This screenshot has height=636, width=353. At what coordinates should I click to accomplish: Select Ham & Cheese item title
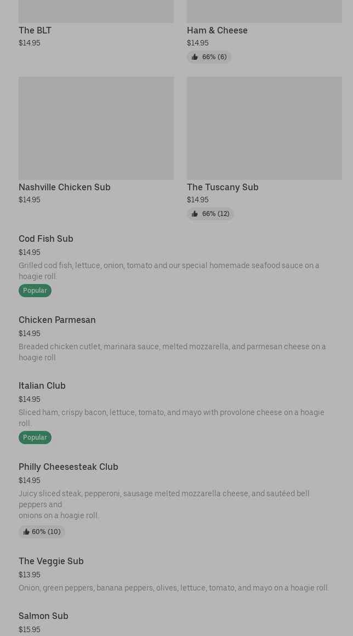[217, 30]
